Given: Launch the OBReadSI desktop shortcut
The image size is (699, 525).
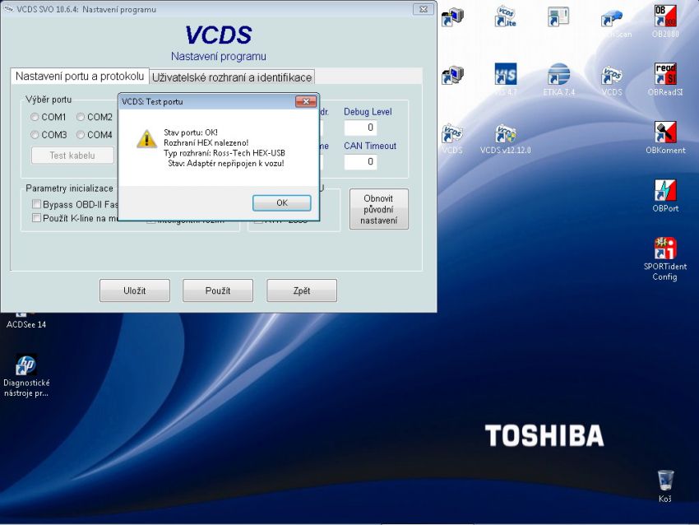Looking at the screenshot, I should point(665,79).
